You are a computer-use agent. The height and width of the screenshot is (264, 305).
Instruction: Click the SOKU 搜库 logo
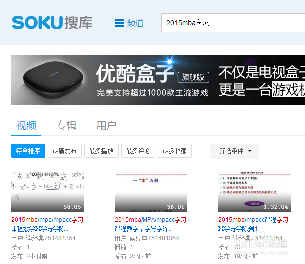tap(52, 23)
